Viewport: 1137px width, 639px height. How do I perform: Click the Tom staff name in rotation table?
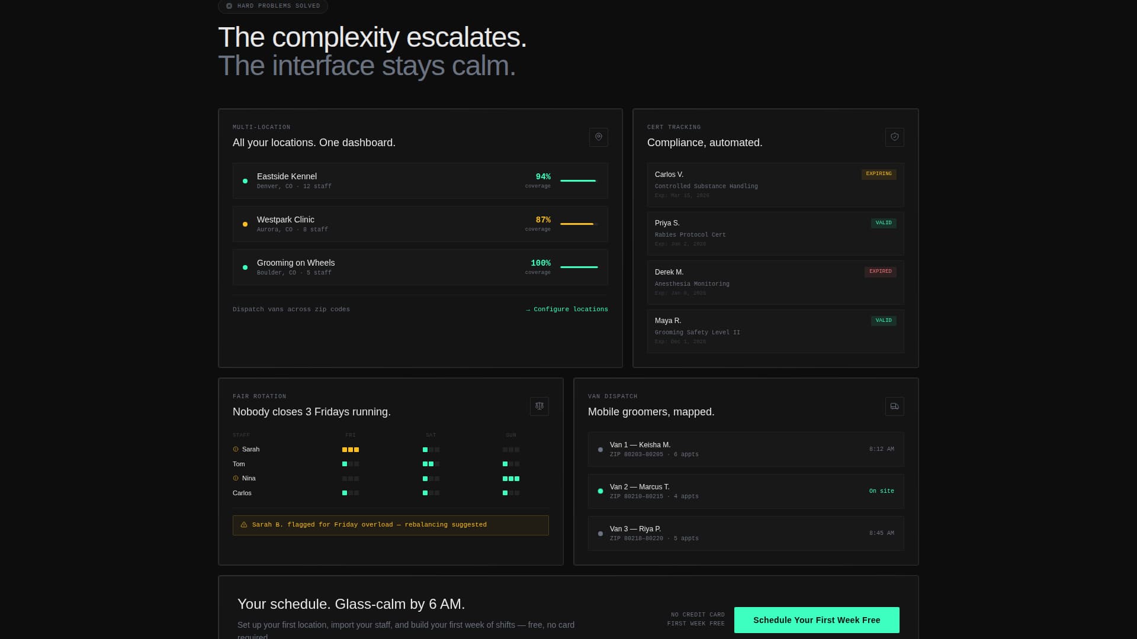239,464
